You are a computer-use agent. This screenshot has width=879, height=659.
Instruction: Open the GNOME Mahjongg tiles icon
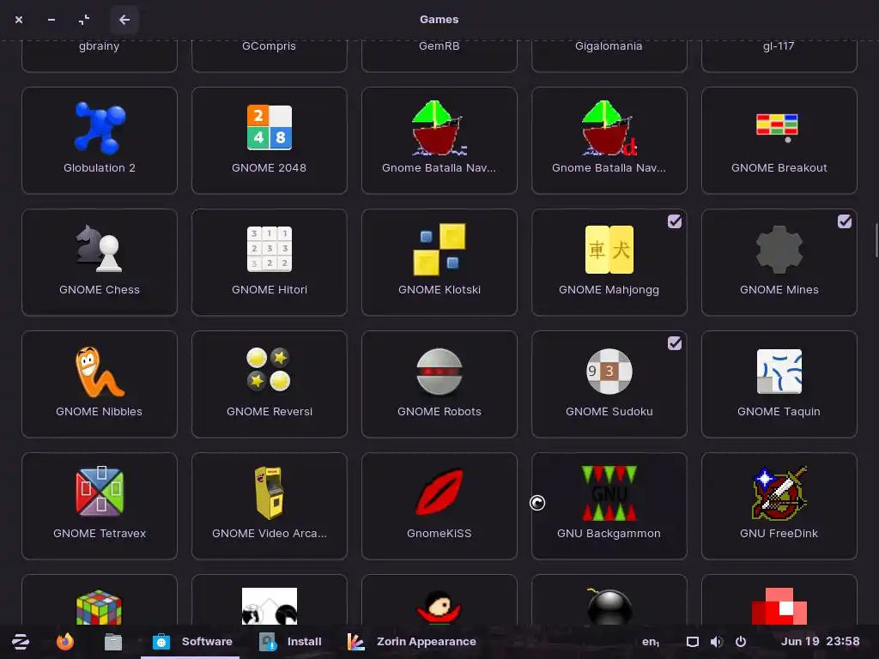[609, 249]
